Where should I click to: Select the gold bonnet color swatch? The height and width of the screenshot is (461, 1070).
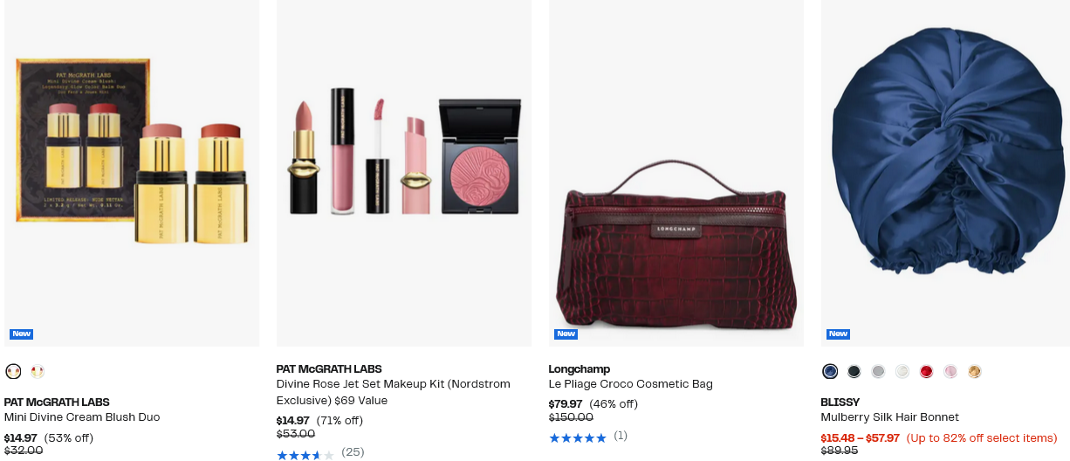pyautogui.click(x=974, y=371)
